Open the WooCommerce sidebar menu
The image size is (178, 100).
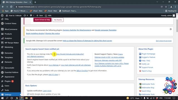pyautogui.click(x=11, y=29)
